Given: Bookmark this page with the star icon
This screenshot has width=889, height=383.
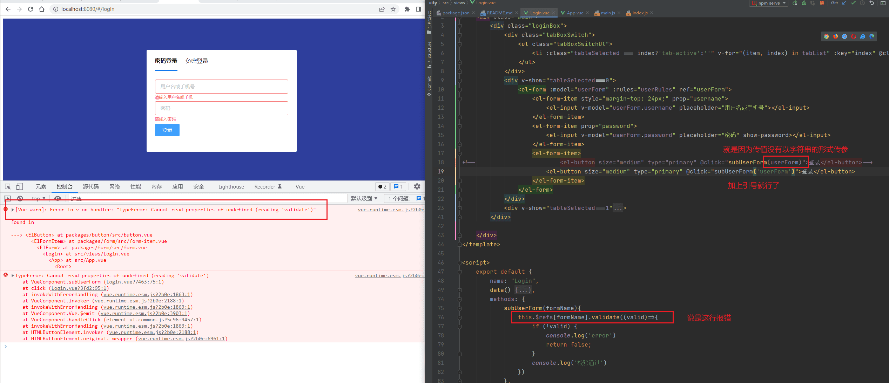Looking at the screenshot, I should click(393, 9).
